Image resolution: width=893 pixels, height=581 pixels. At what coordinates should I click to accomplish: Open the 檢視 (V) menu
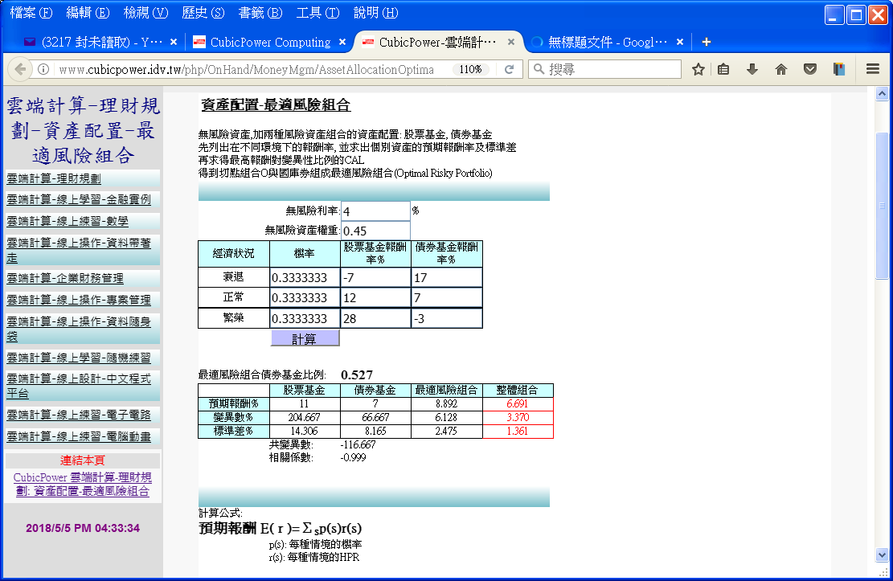(145, 13)
